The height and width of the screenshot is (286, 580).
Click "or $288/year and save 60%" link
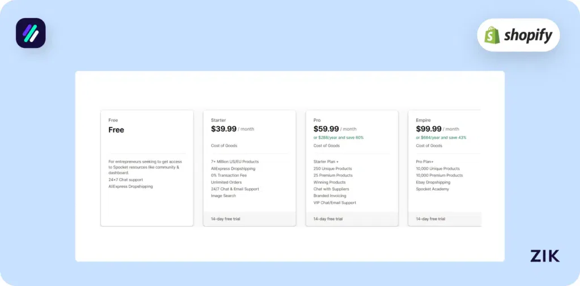click(x=339, y=138)
